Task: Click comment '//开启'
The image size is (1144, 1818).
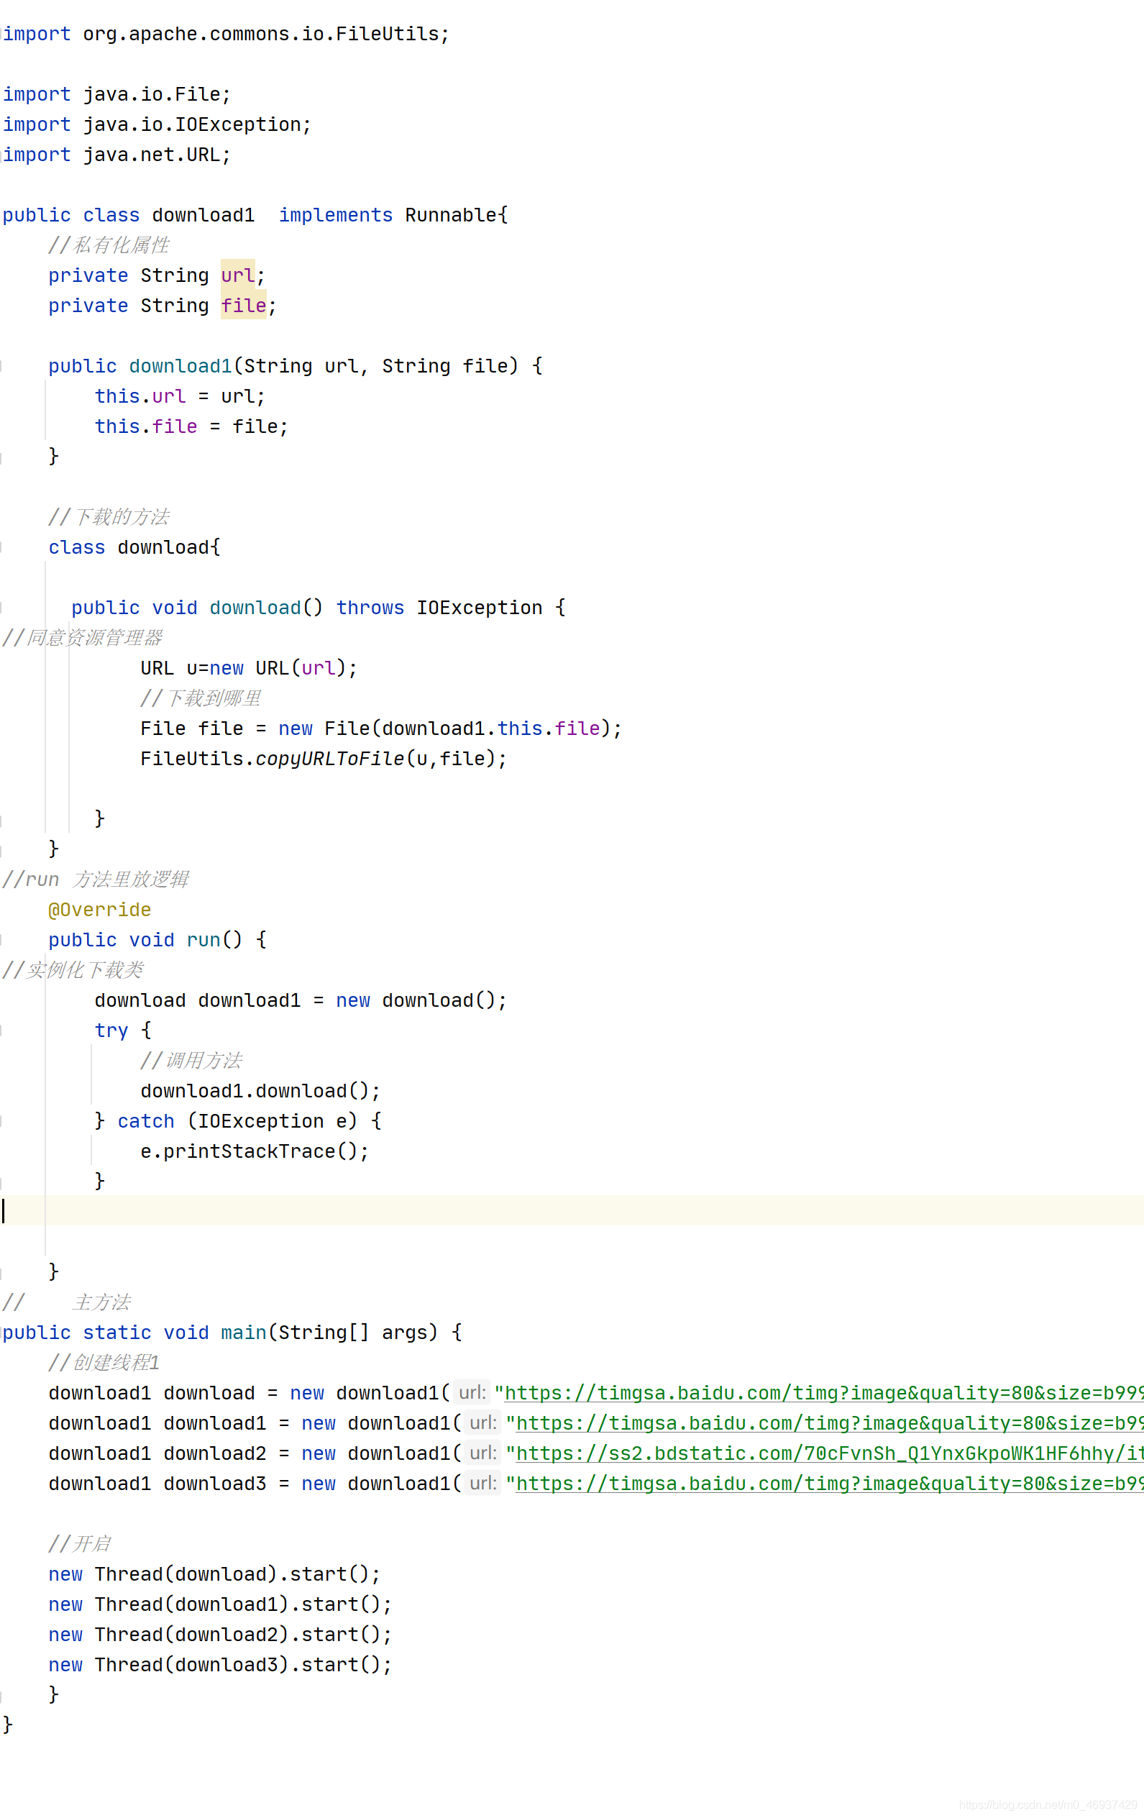Action: [x=80, y=1544]
